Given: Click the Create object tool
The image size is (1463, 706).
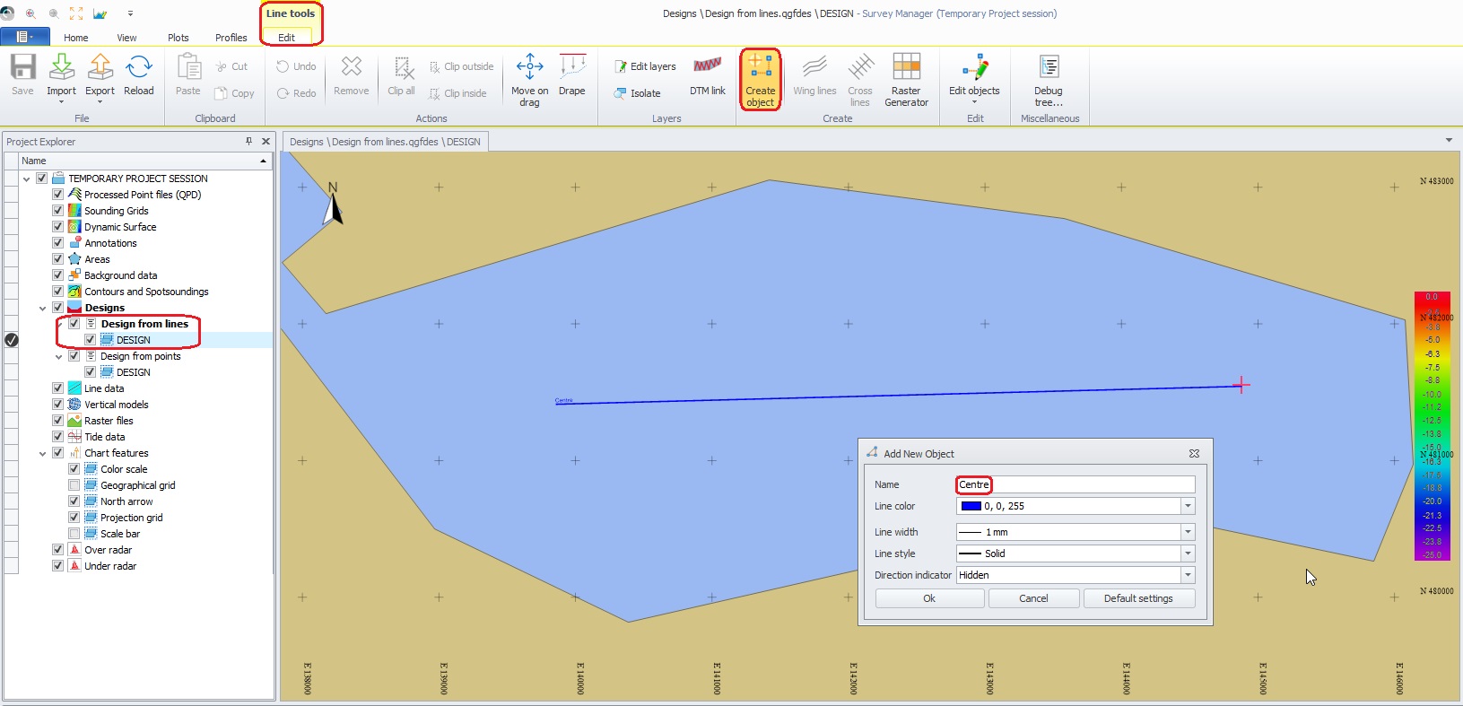Looking at the screenshot, I should (x=760, y=79).
